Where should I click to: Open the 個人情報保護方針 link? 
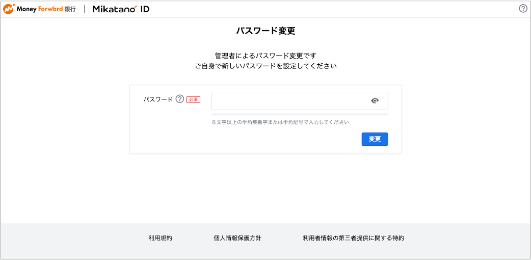[x=237, y=238]
